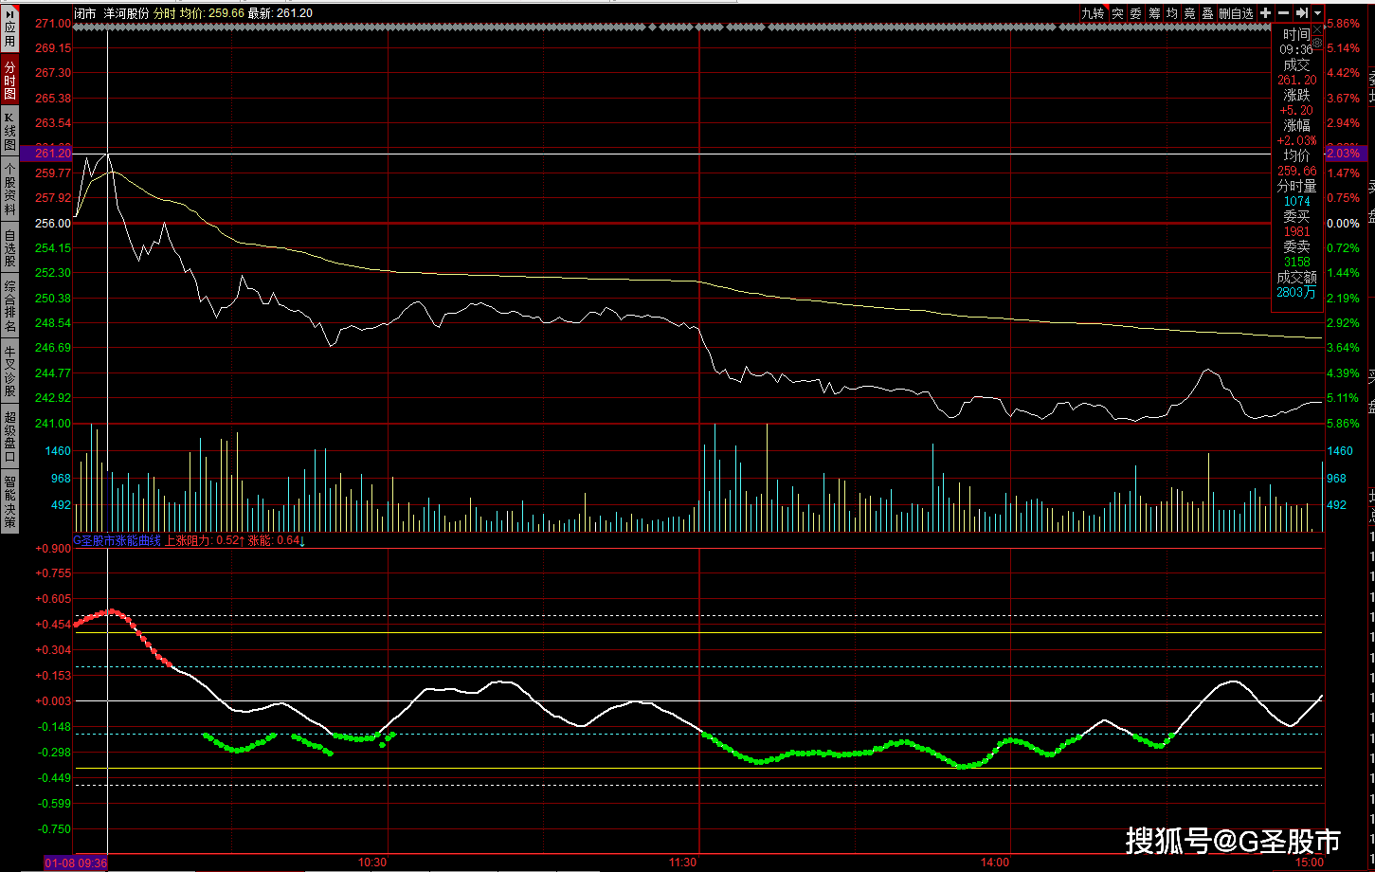The height and width of the screenshot is (872, 1375).
Task: Expand the small arrow beside 5.86%
Action: 1325,27
